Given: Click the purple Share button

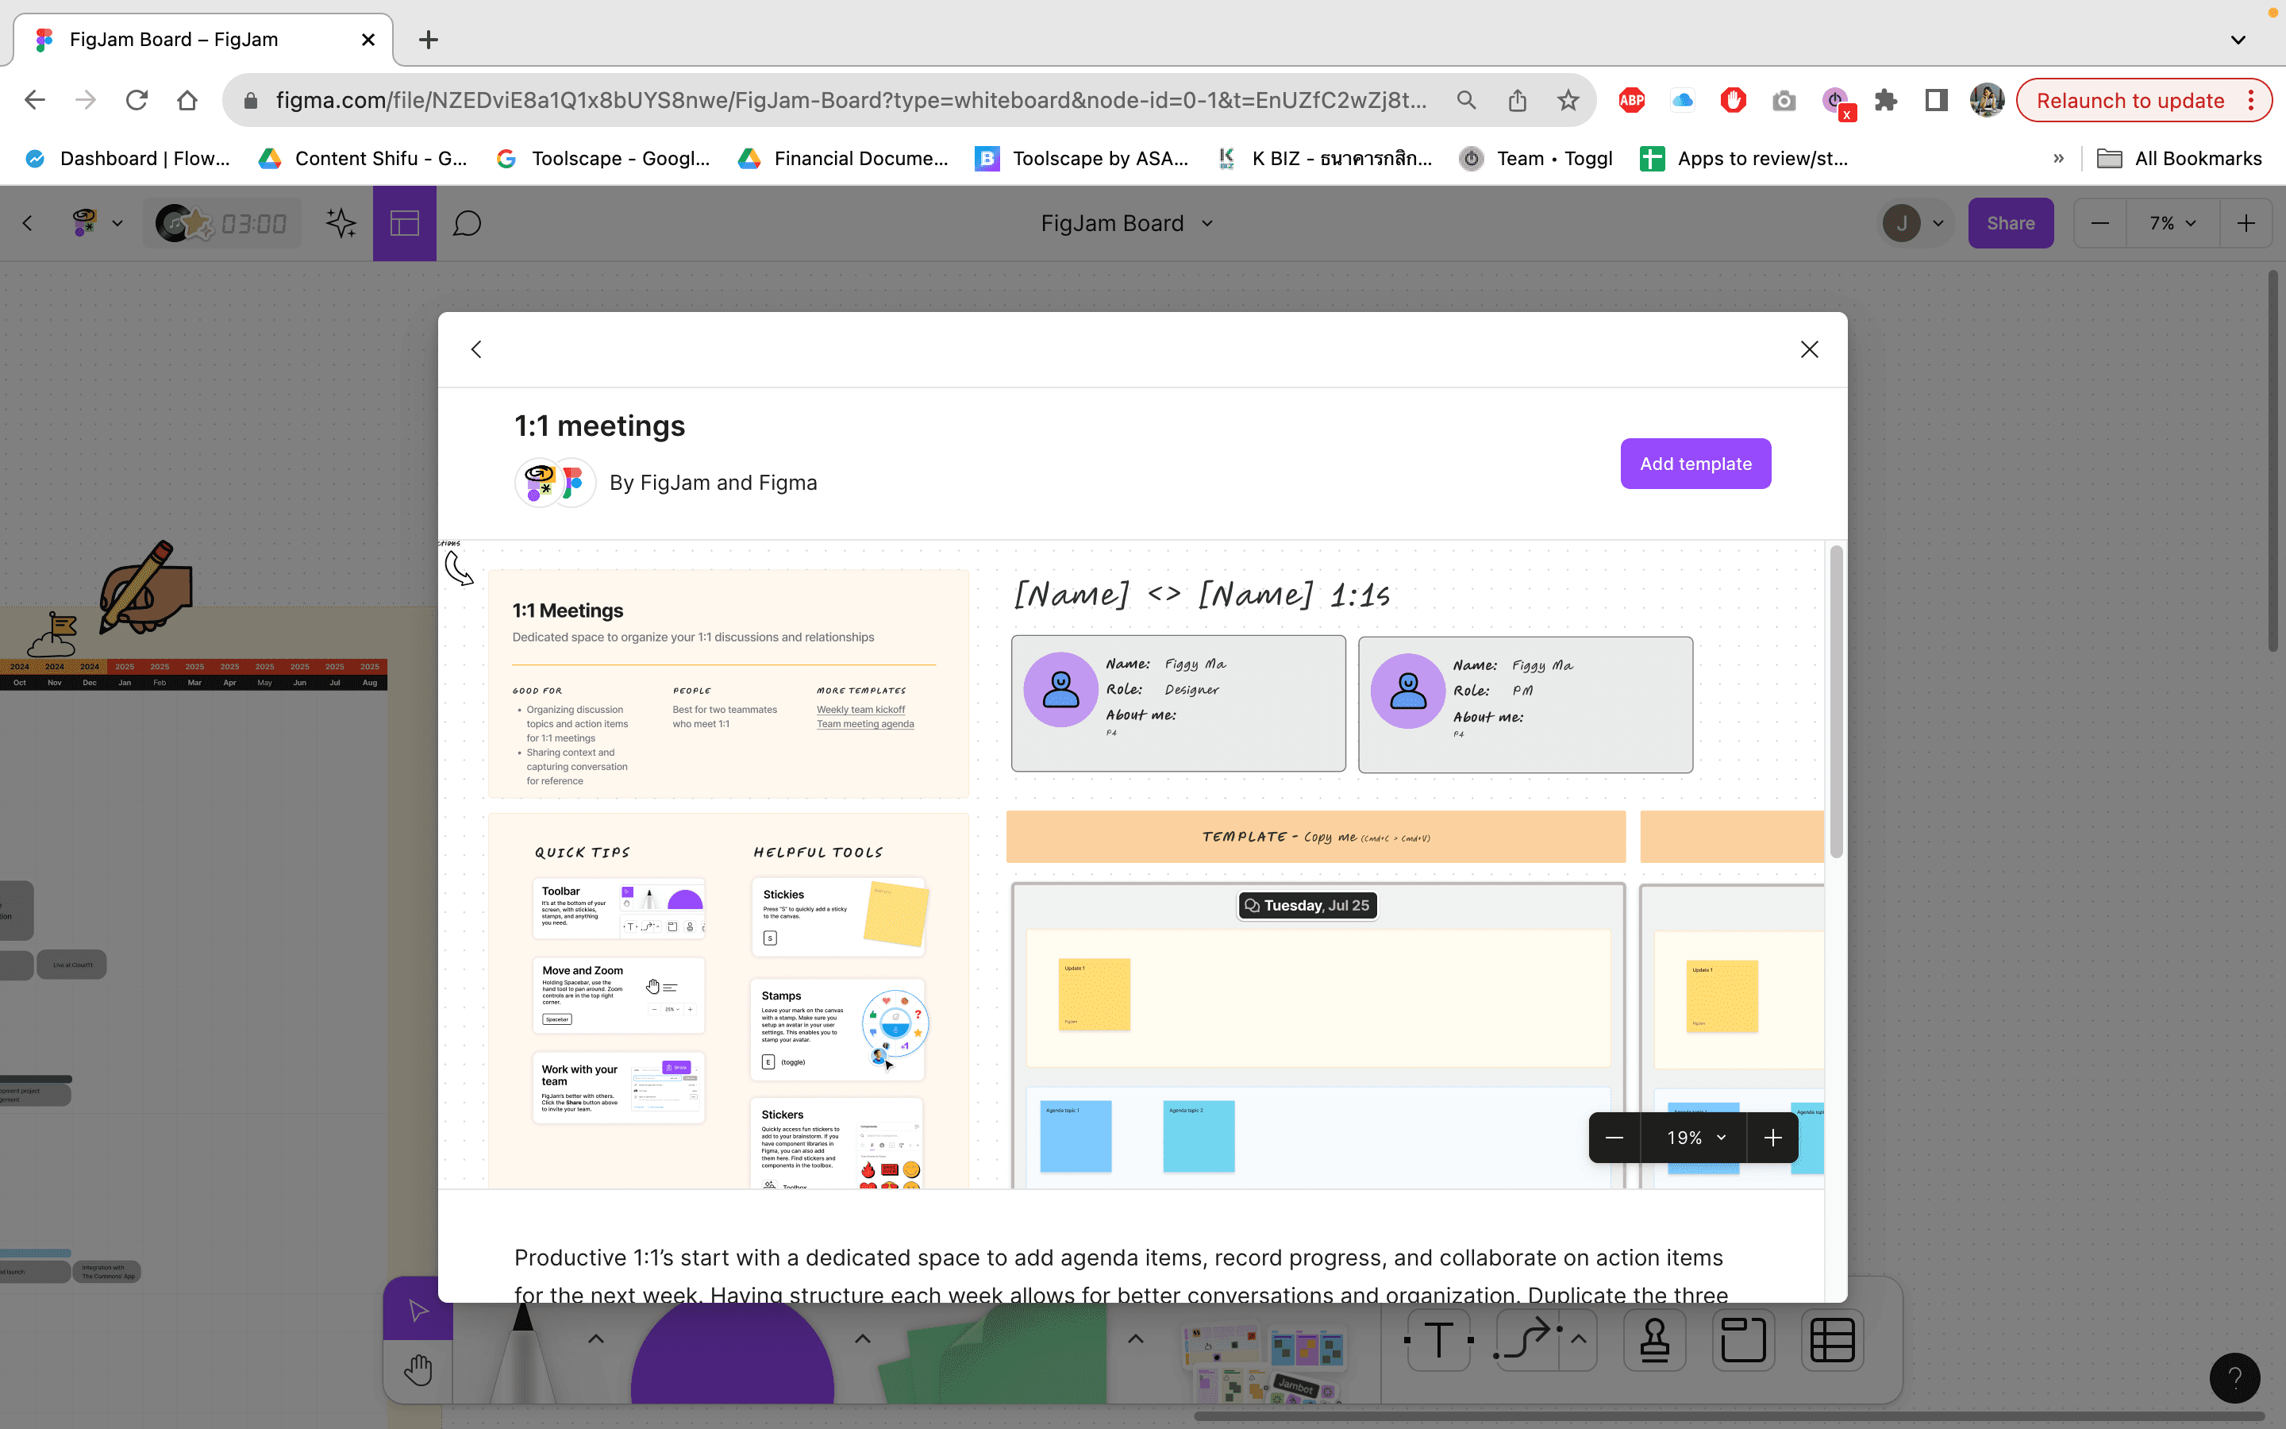Looking at the screenshot, I should coord(2009,223).
